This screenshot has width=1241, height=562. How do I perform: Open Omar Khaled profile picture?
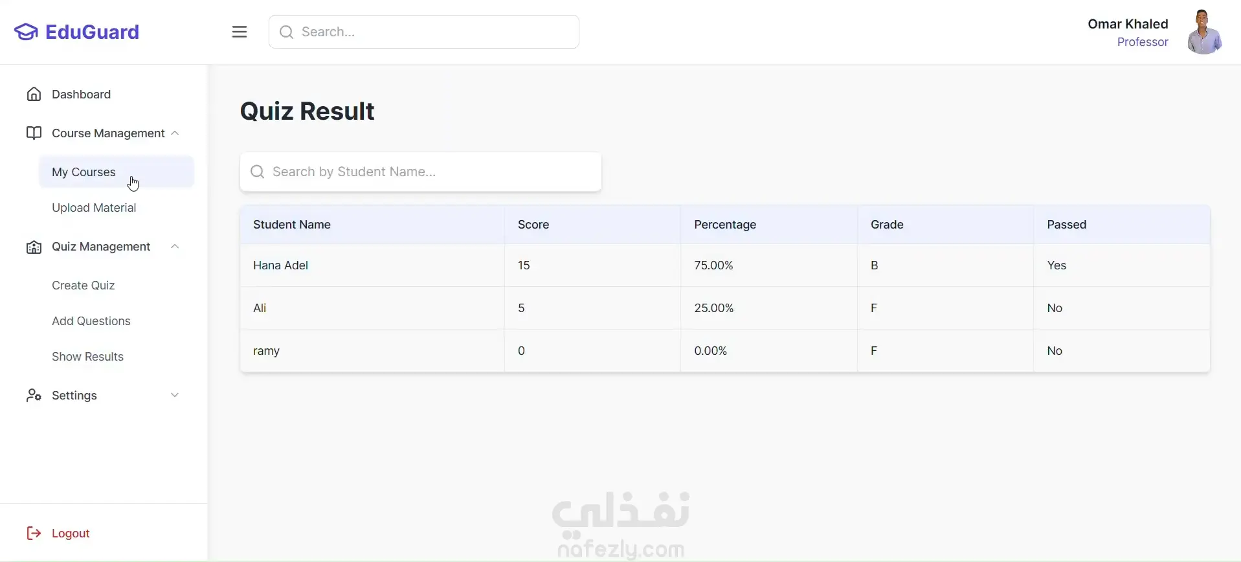[1205, 32]
